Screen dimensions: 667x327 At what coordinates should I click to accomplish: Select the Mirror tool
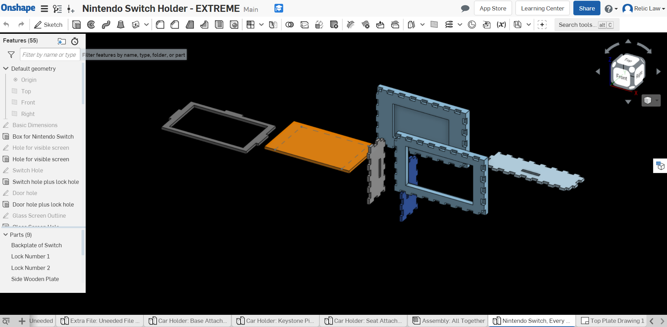click(x=273, y=25)
